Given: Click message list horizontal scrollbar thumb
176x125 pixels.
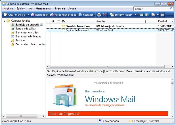Looking at the screenshot, I should [x=107, y=67].
